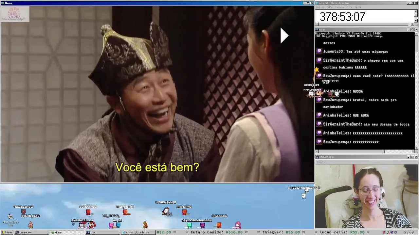419x235 pixels.
Task: Open the Editar menu in Bloco de notas
Action: pos(330,7)
